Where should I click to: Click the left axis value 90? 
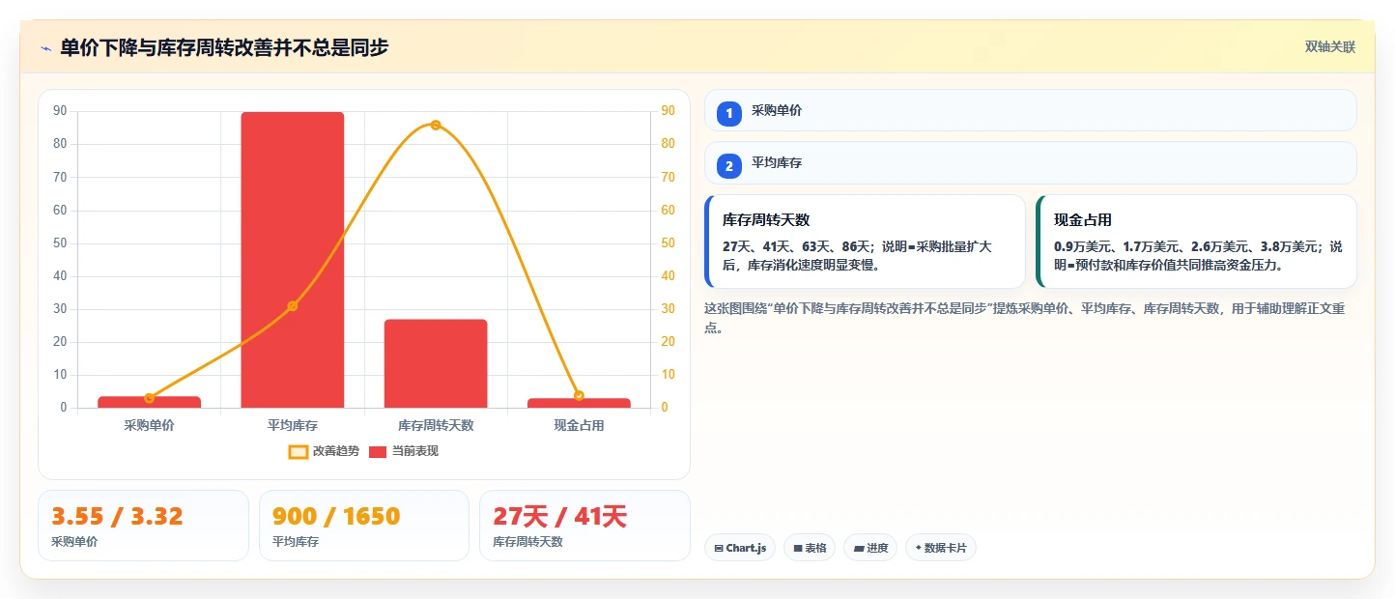tap(61, 111)
